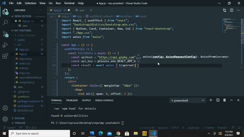This screenshot has width=244, height=137.
Task: Click the Open Changes icon in editor toolbar
Action: click(225, 10)
